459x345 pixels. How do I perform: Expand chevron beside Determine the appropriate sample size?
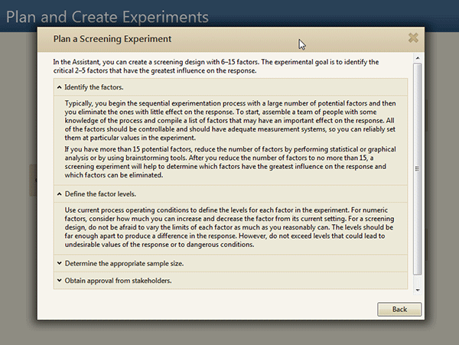[60, 263]
